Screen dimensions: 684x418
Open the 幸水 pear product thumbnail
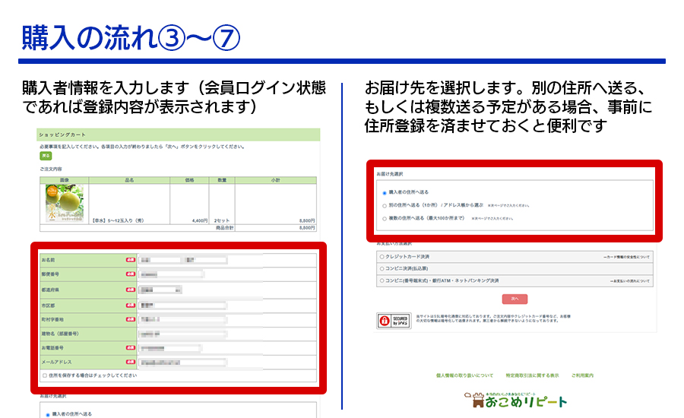tap(64, 204)
